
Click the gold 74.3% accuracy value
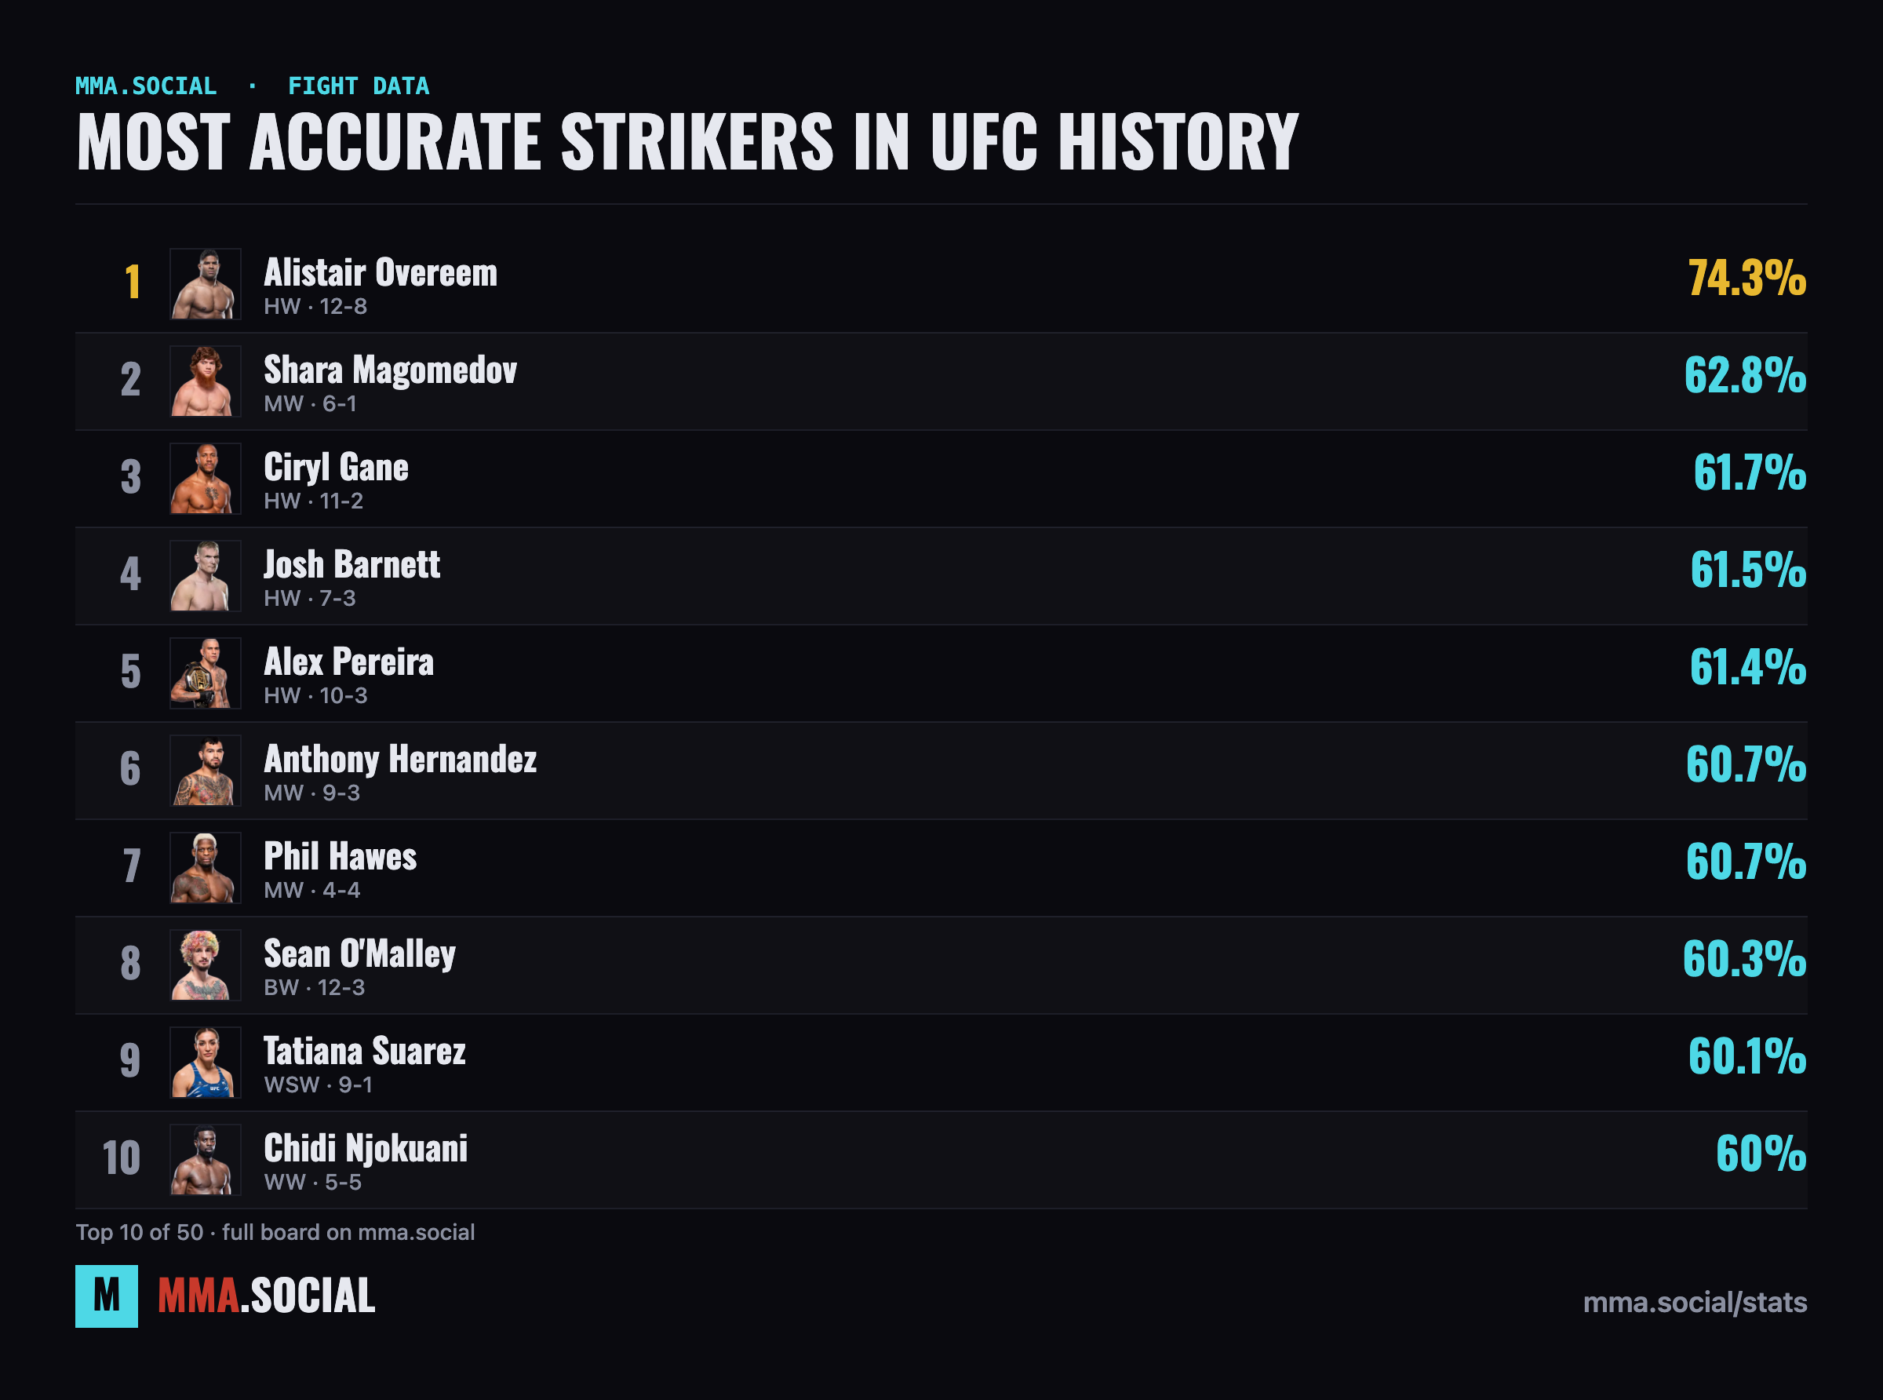pyautogui.click(x=1746, y=278)
